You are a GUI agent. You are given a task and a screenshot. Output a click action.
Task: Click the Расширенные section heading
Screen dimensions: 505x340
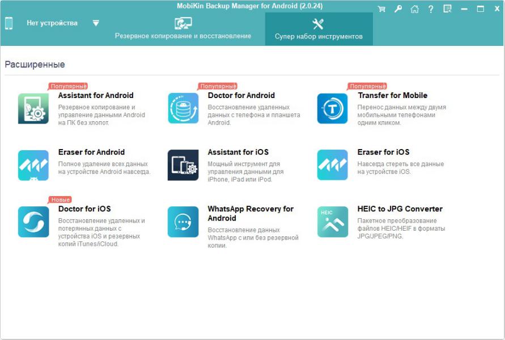pyautogui.click(x=35, y=65)
